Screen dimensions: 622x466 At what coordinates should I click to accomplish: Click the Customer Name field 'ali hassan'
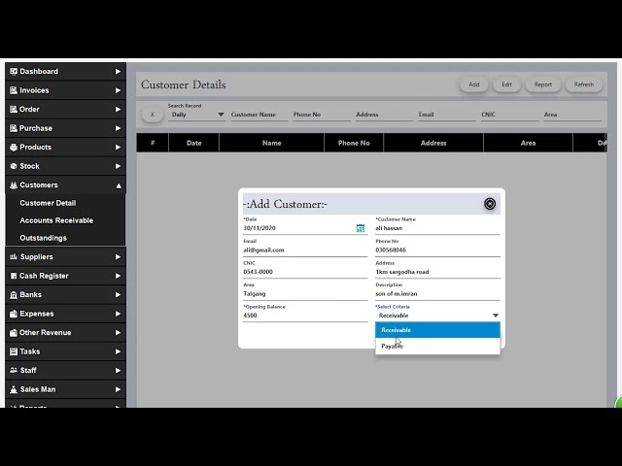click(x=437, y=228)
